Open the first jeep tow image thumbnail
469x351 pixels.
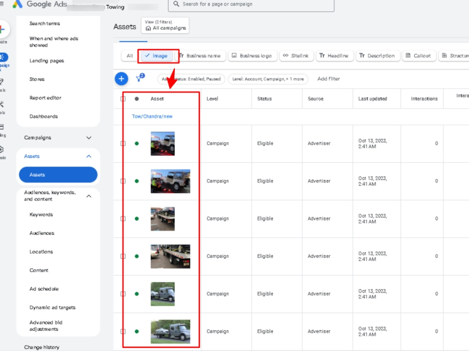click(x=162, y=144)
